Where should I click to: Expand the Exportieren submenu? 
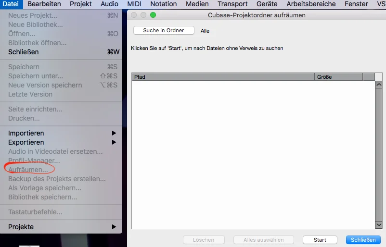click(61, 142)
